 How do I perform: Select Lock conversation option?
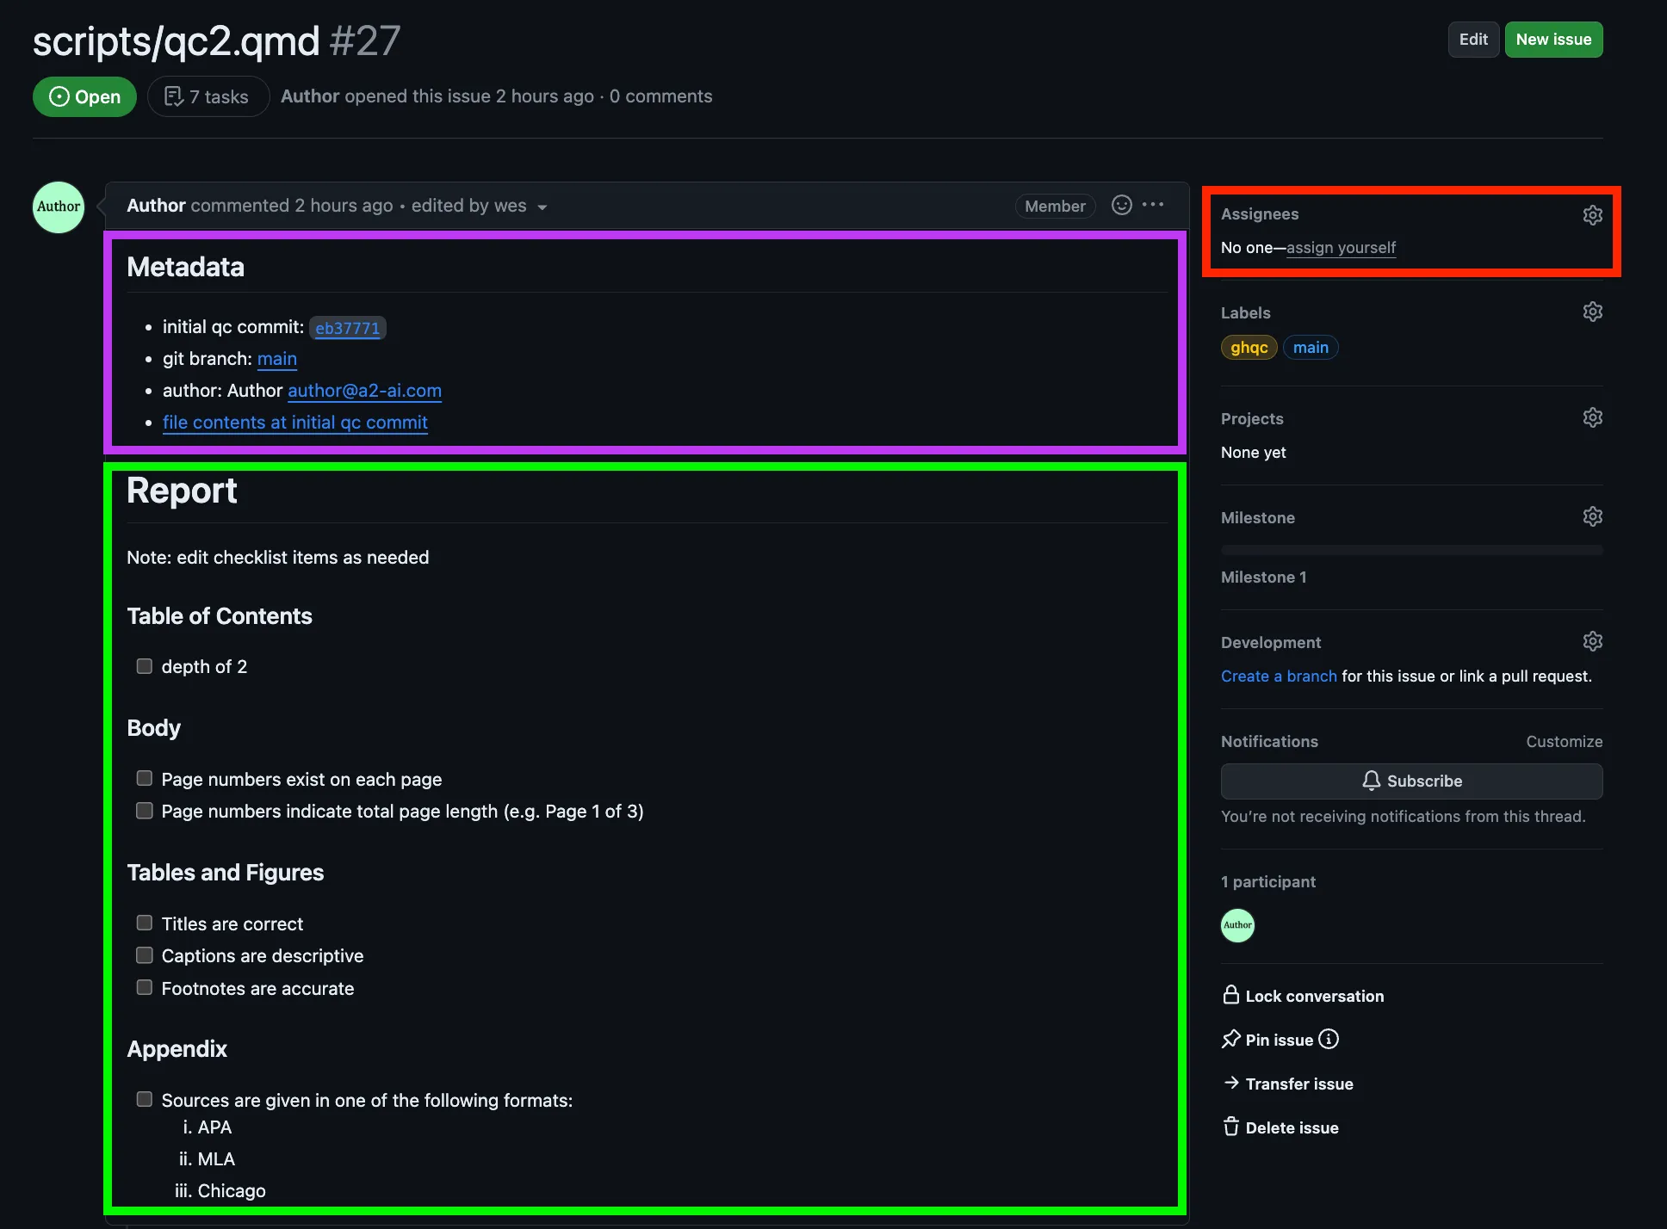(1303, 996)
